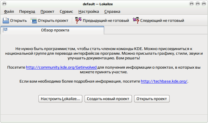The height and width of the screenshot is (123, 208).
Task: Click the text 'Вам решать!'
Action: pos(128,58)
